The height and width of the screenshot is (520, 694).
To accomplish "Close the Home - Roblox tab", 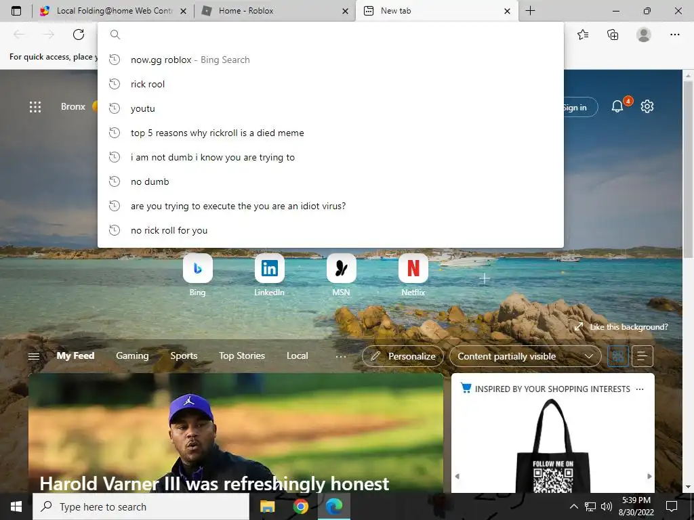I will (x=345, y=11).
